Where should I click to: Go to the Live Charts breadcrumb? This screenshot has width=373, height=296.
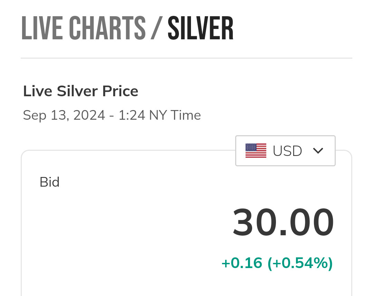click(83, 28)
